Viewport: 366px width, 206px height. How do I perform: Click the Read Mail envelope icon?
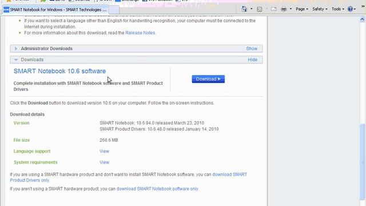(273, 9)
